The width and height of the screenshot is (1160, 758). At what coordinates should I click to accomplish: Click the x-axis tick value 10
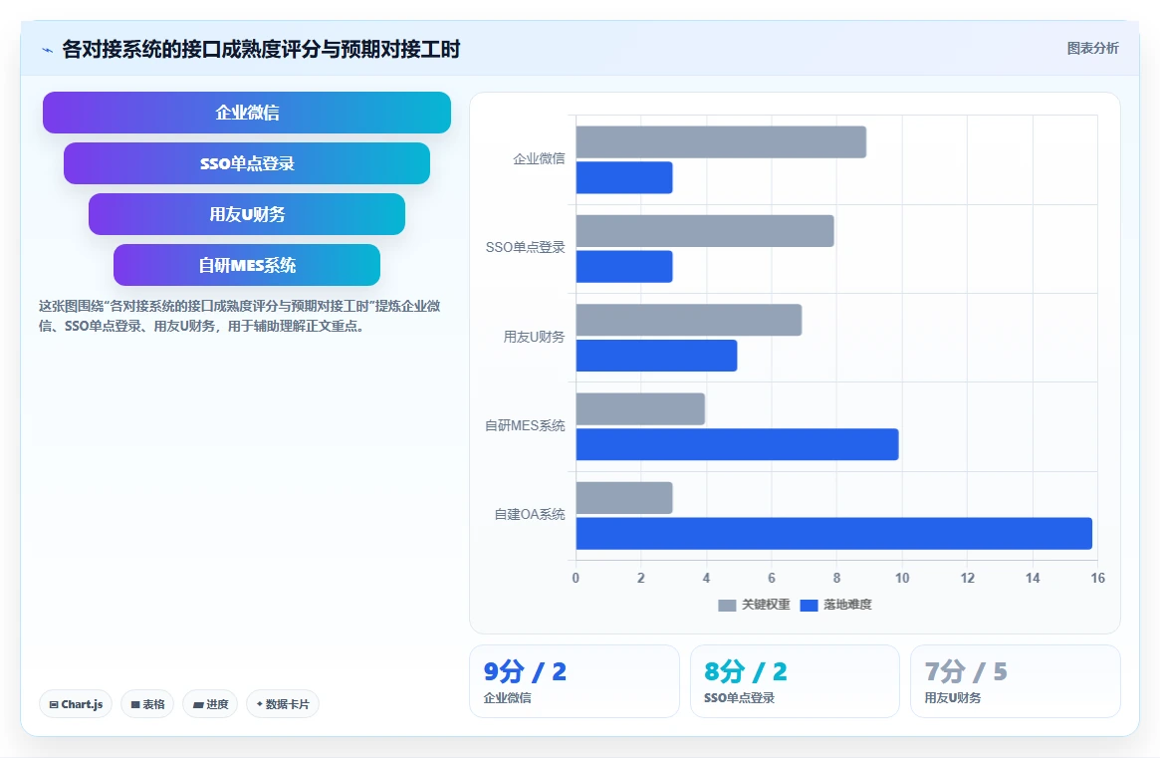pos(902,578)
